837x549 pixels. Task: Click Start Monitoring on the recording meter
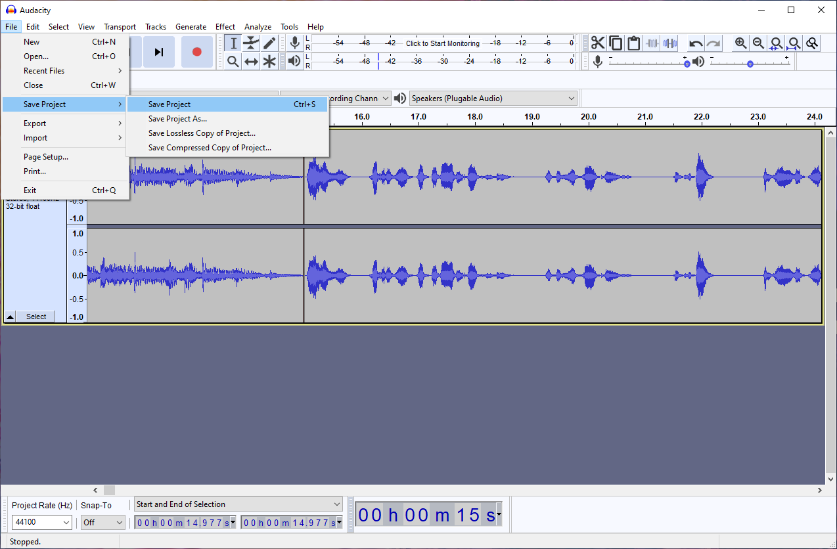click(442, 43)
